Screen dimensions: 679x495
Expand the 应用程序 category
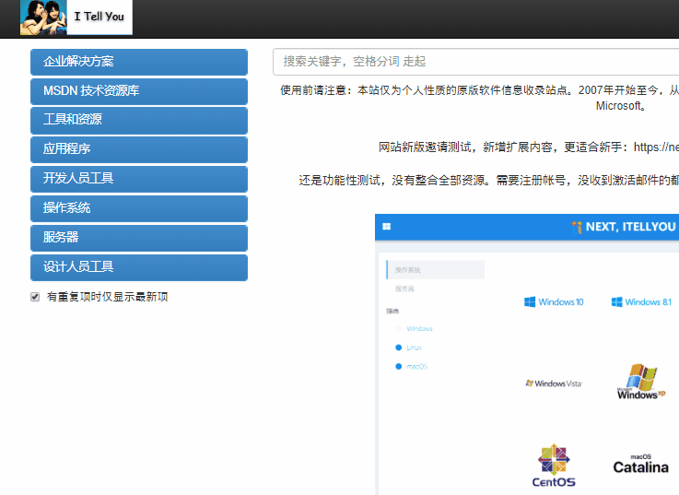(x=139, y=150)
